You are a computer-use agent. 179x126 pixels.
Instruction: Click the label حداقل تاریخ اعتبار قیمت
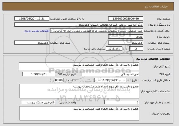[x=156, y=80]
